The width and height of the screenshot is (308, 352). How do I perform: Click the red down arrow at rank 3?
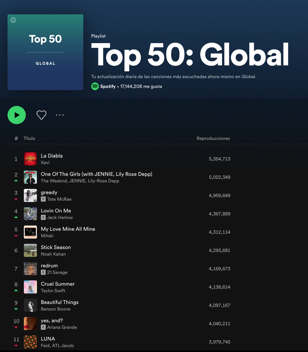click(16, 199)
